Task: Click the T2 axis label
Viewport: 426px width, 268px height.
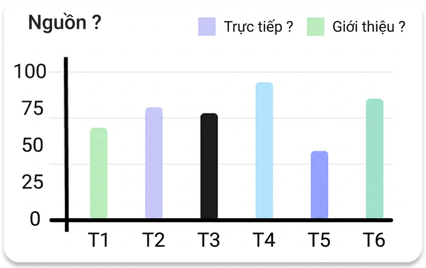Action: (154, 240)
